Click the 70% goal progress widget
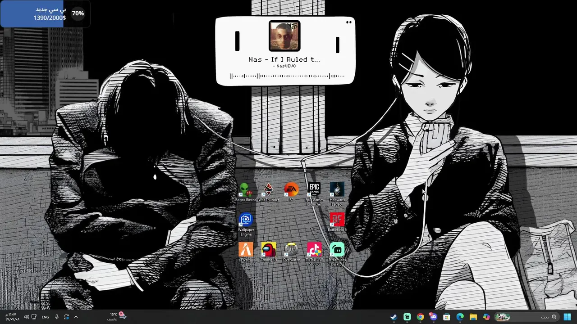The width and height of the screenshot is (577, 324). click(45, 13)
